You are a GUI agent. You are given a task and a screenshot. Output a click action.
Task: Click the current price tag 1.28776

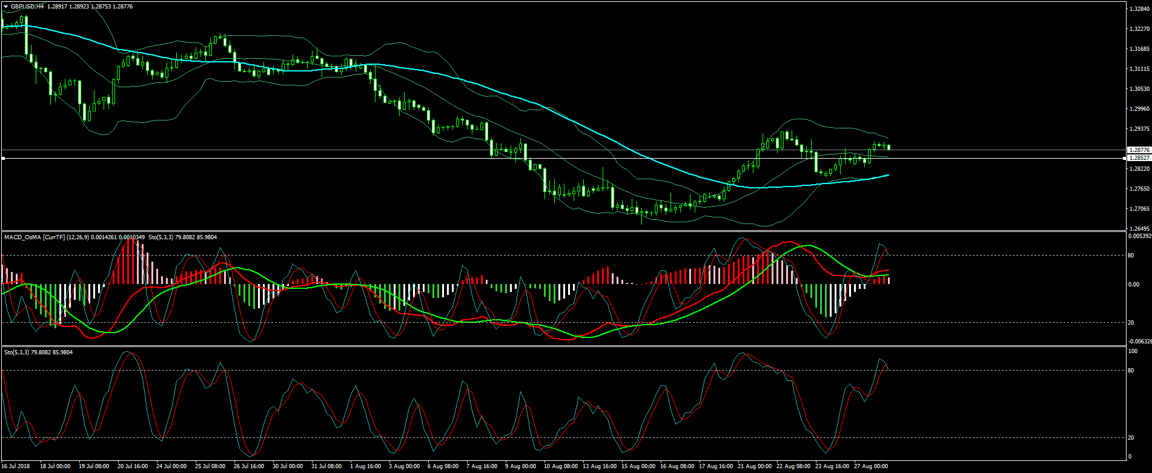1139,150
